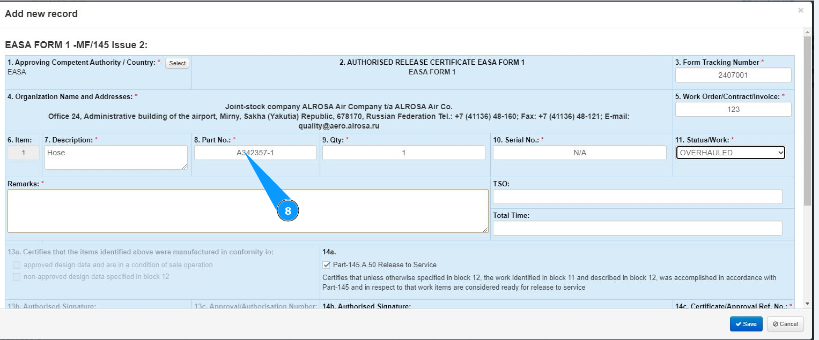Edit the Form Tracking Number field

[x=733, y=75]
